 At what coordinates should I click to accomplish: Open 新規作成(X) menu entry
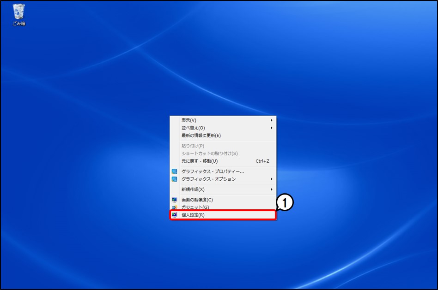(x=223, y=189)
